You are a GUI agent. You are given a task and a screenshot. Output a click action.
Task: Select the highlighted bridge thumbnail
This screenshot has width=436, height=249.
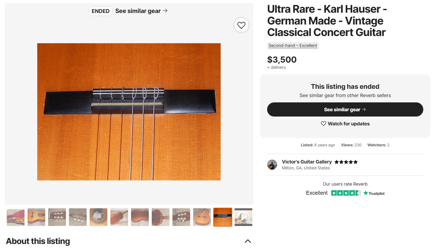(223, 217)
